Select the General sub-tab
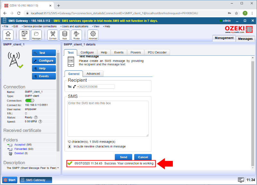The image size is (257, 185). 74,74
